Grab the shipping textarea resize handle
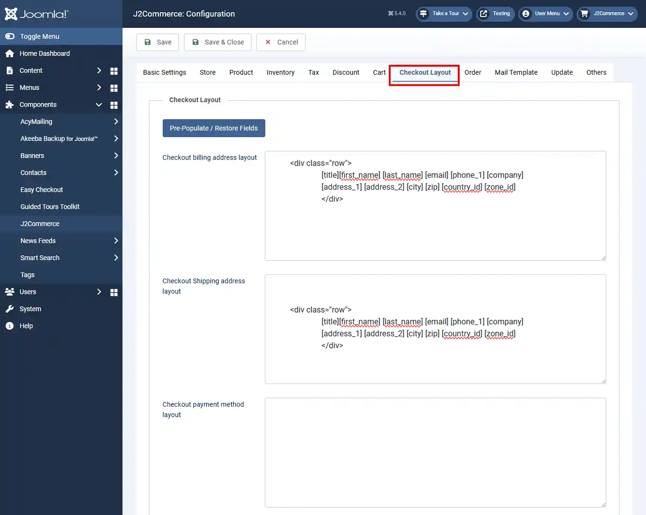The image size is (646, 515). [x=603, y=381]
